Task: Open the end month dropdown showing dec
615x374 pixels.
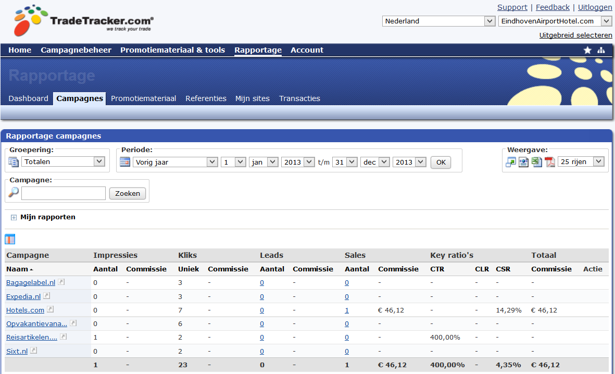Action: click(375, 162)
